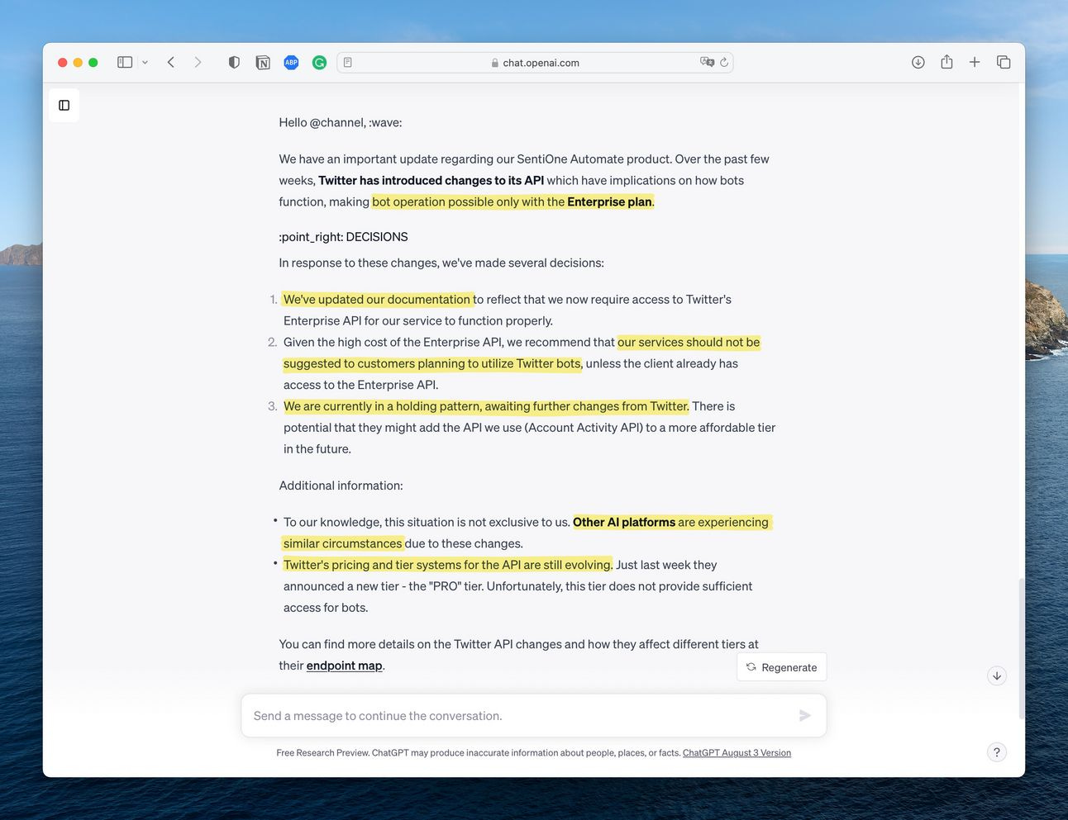Click highlighted 'We've updated our documentation' text
Screen dimensions: 1068x820
point(377,300)
